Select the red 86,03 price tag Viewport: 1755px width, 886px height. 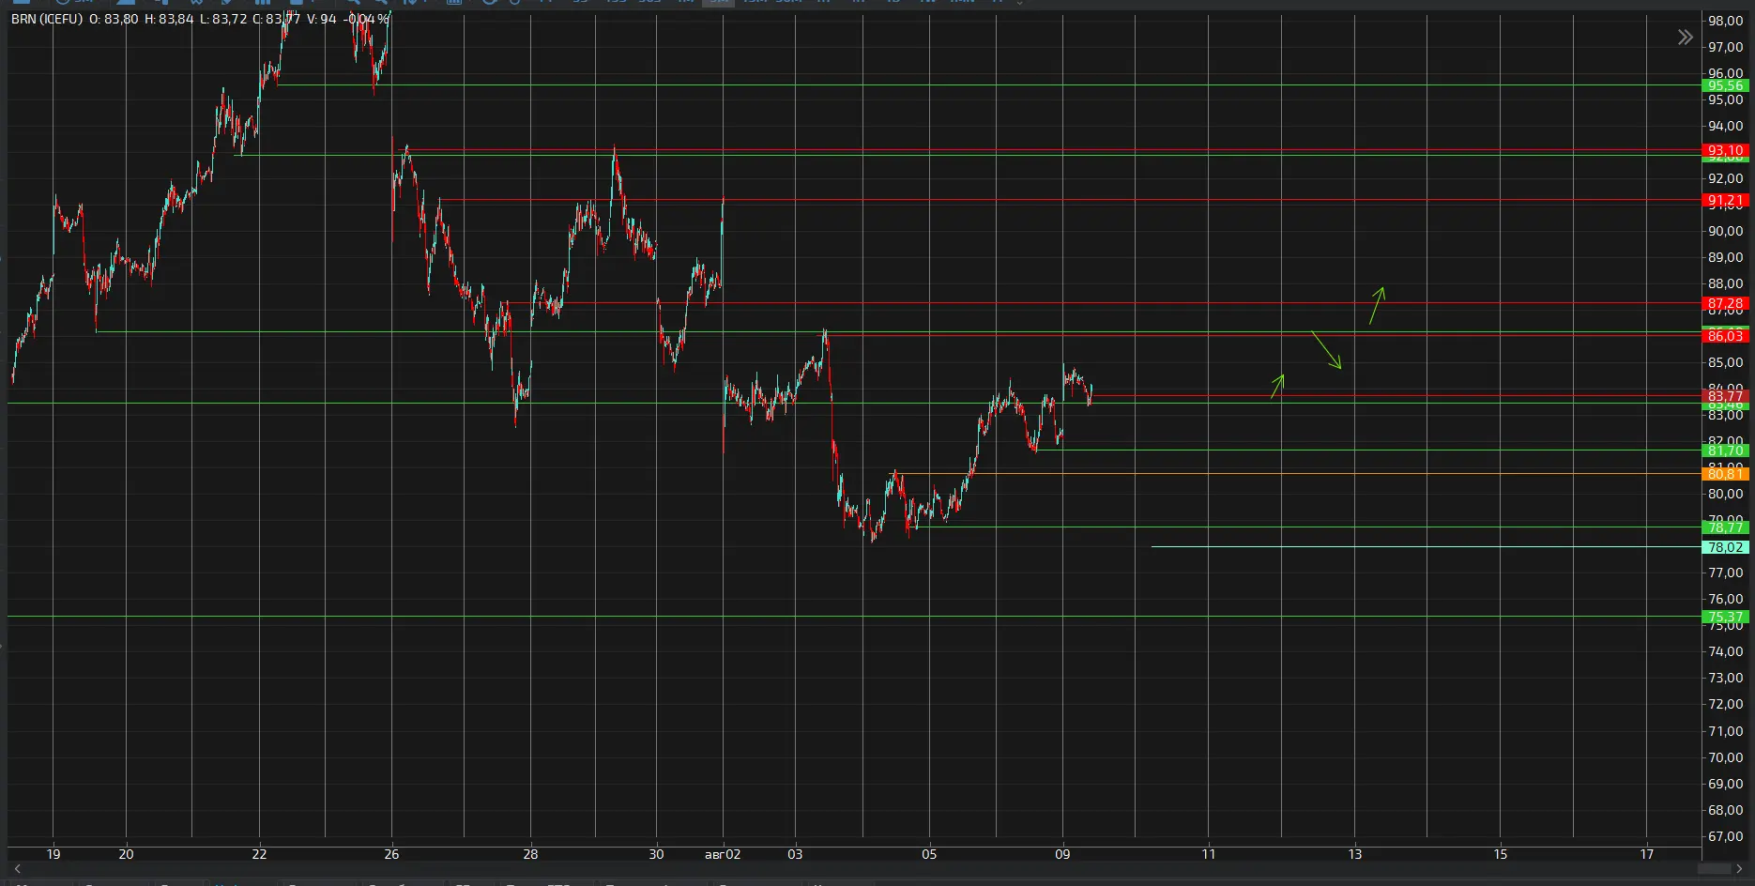[x=1725, y=336]
